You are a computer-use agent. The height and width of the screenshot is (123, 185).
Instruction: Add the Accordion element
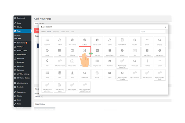click(x=47, y=41)
